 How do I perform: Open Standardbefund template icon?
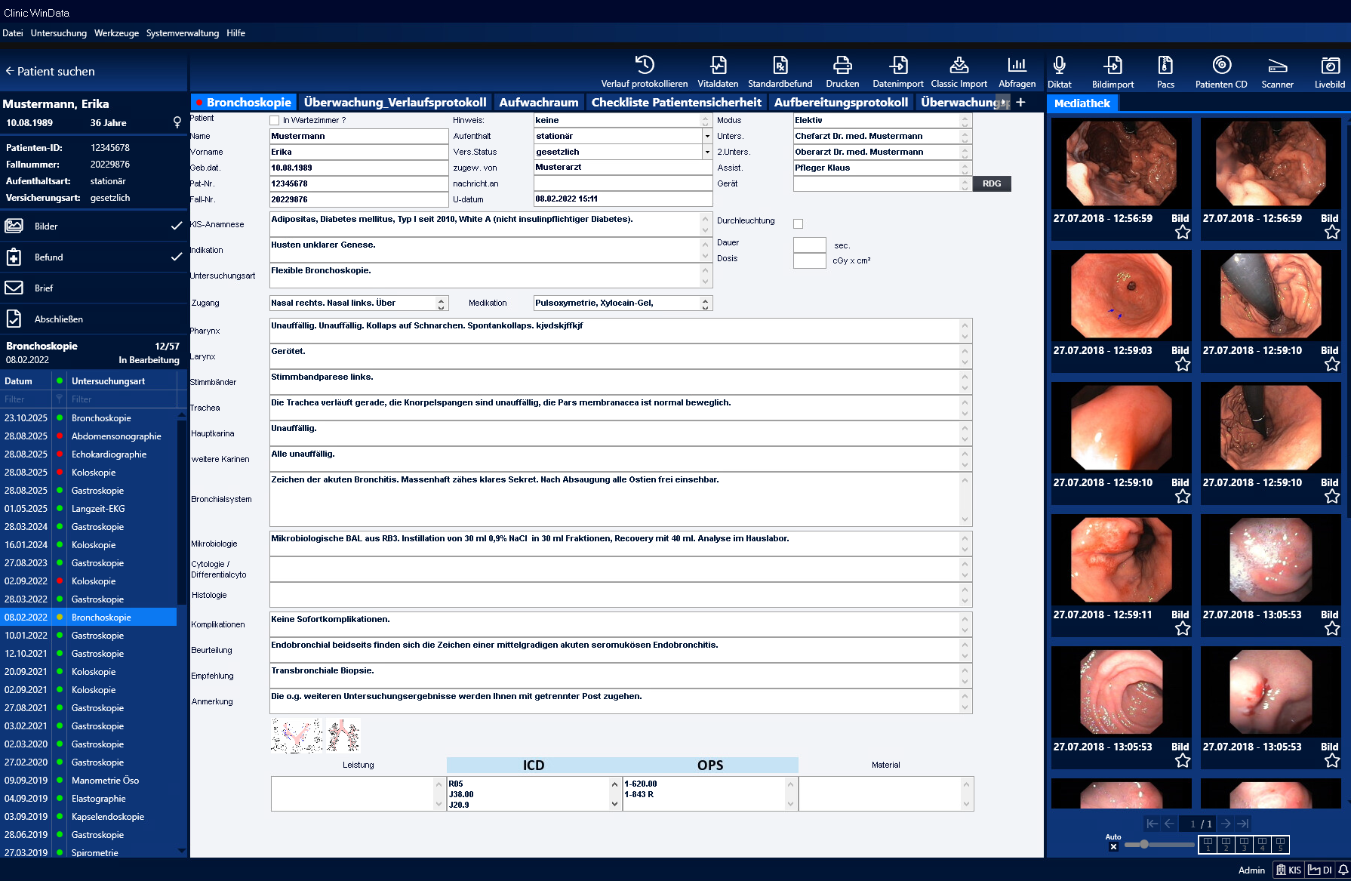coord(780,66)
